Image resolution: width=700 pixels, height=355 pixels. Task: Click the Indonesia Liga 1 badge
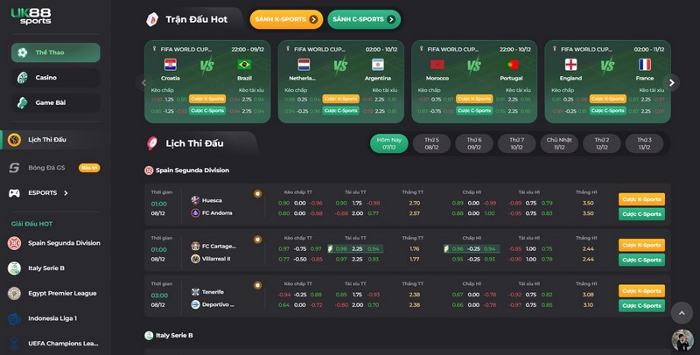14,318
